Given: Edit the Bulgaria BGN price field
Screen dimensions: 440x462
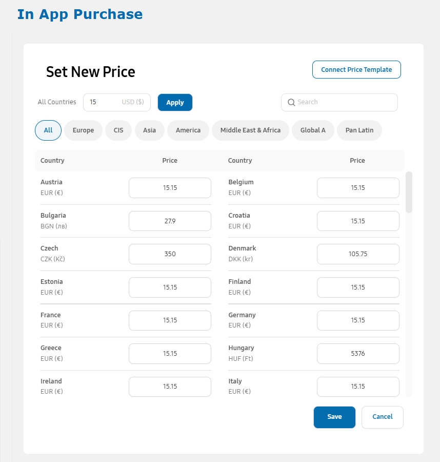Looking at the screenshot, I should click(170, 221).
